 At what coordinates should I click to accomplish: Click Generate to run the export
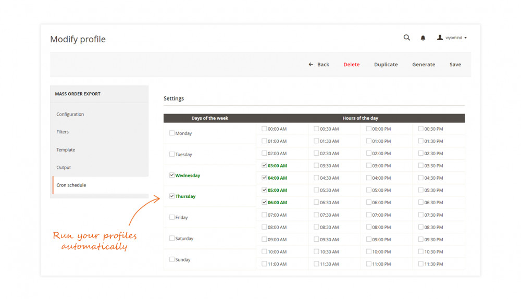pos(424,65)
